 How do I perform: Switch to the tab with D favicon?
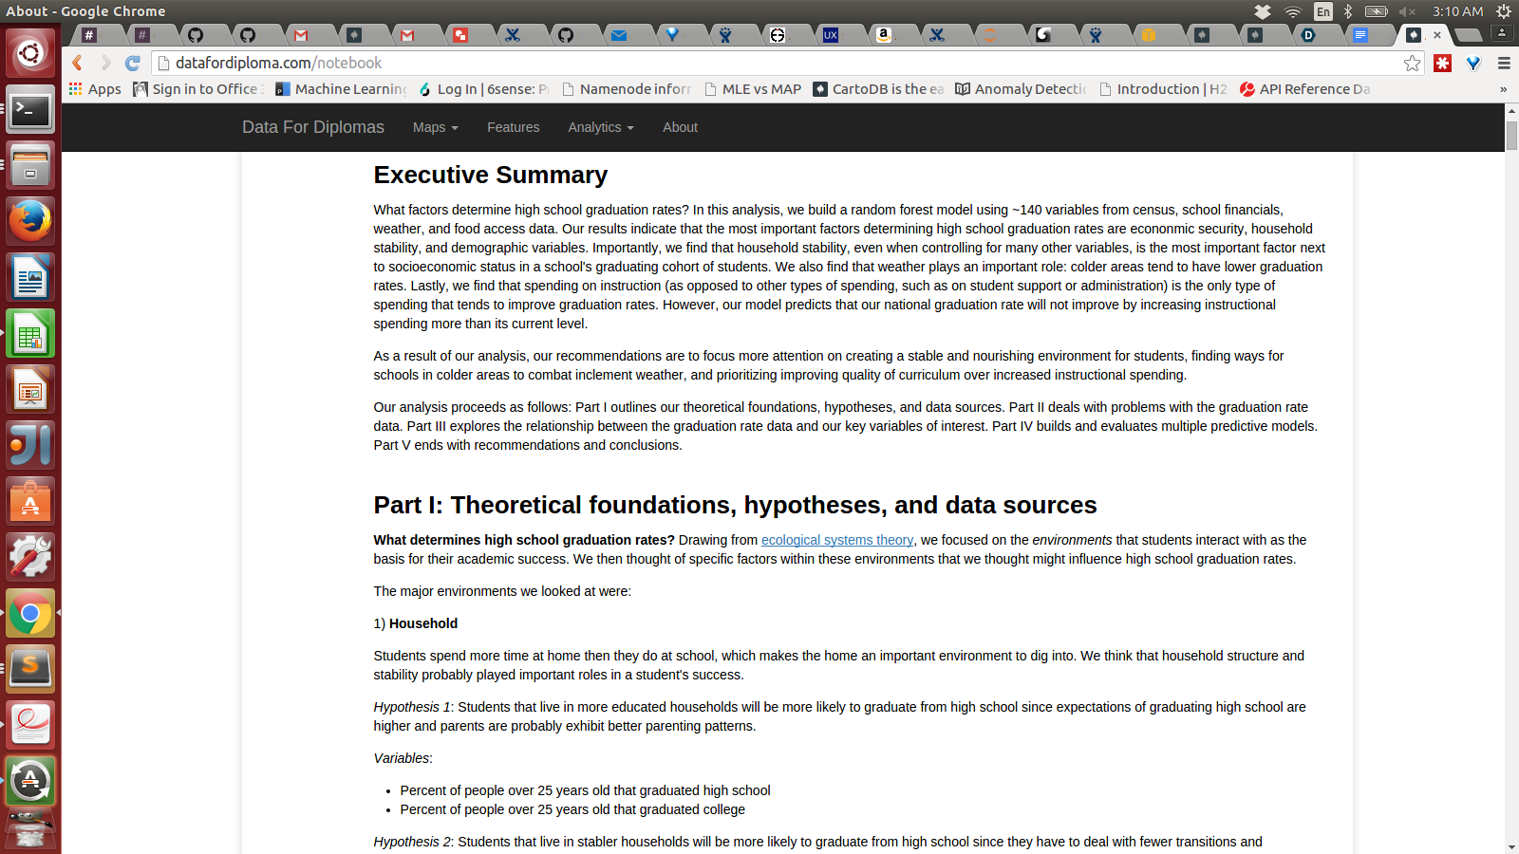1308,35
